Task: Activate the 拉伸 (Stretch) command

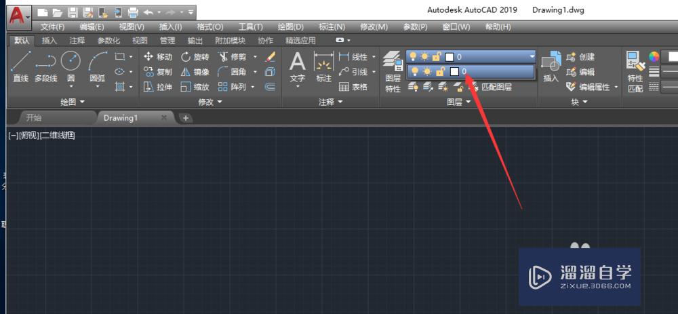Action: point(158,87)
